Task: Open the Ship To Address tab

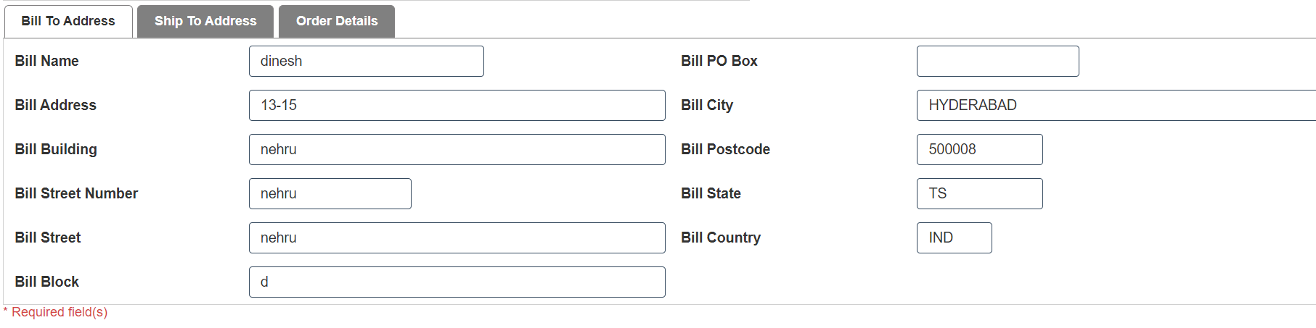Action: (205, 21)
